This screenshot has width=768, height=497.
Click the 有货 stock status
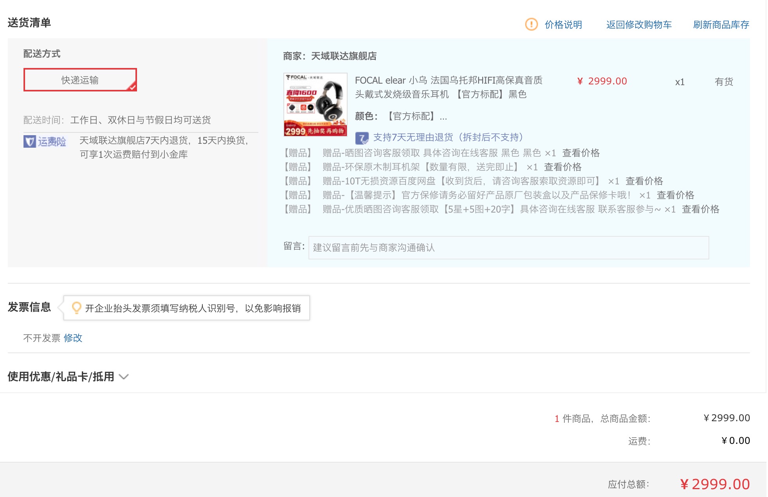tap(724, 82)
